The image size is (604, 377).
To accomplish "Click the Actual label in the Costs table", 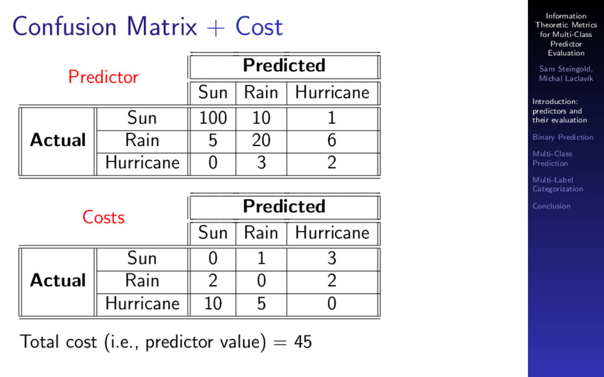I will point(58,280).
